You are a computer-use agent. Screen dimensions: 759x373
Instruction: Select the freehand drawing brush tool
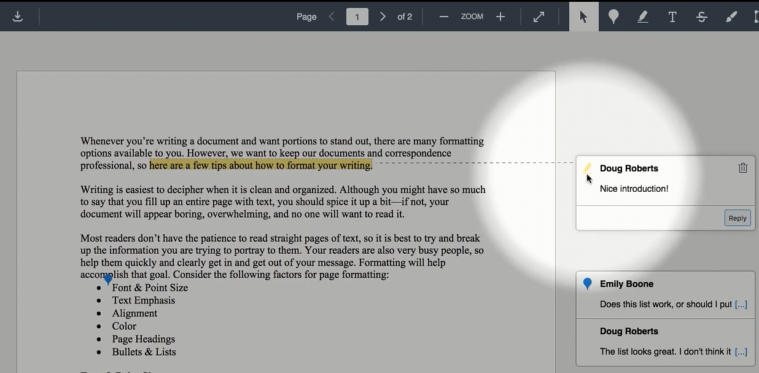point(731,17)
